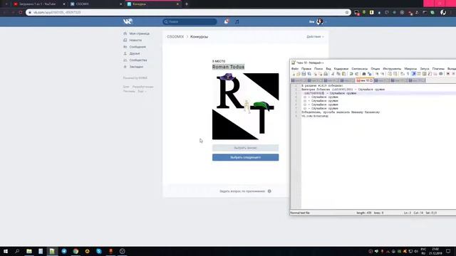The width and height of the screenshot is (456, 256).
Task: Expand the VK profile menu by avatar
Action: (x=318, y=21)
